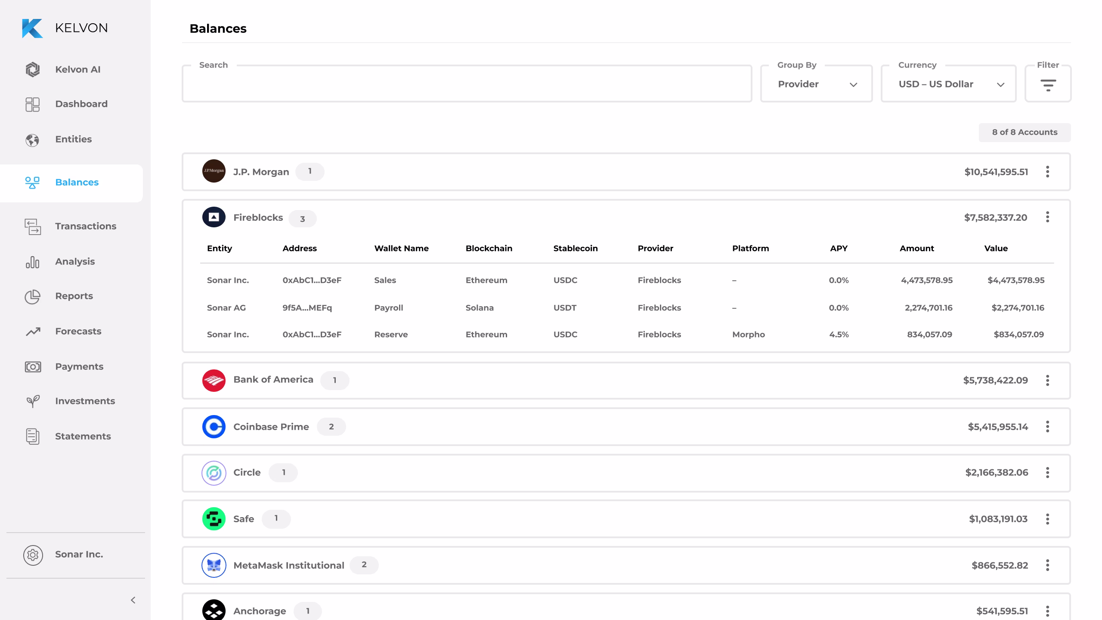Click the J.P. Morgan logo
The image size is (1102, 620).
(214, 171)
